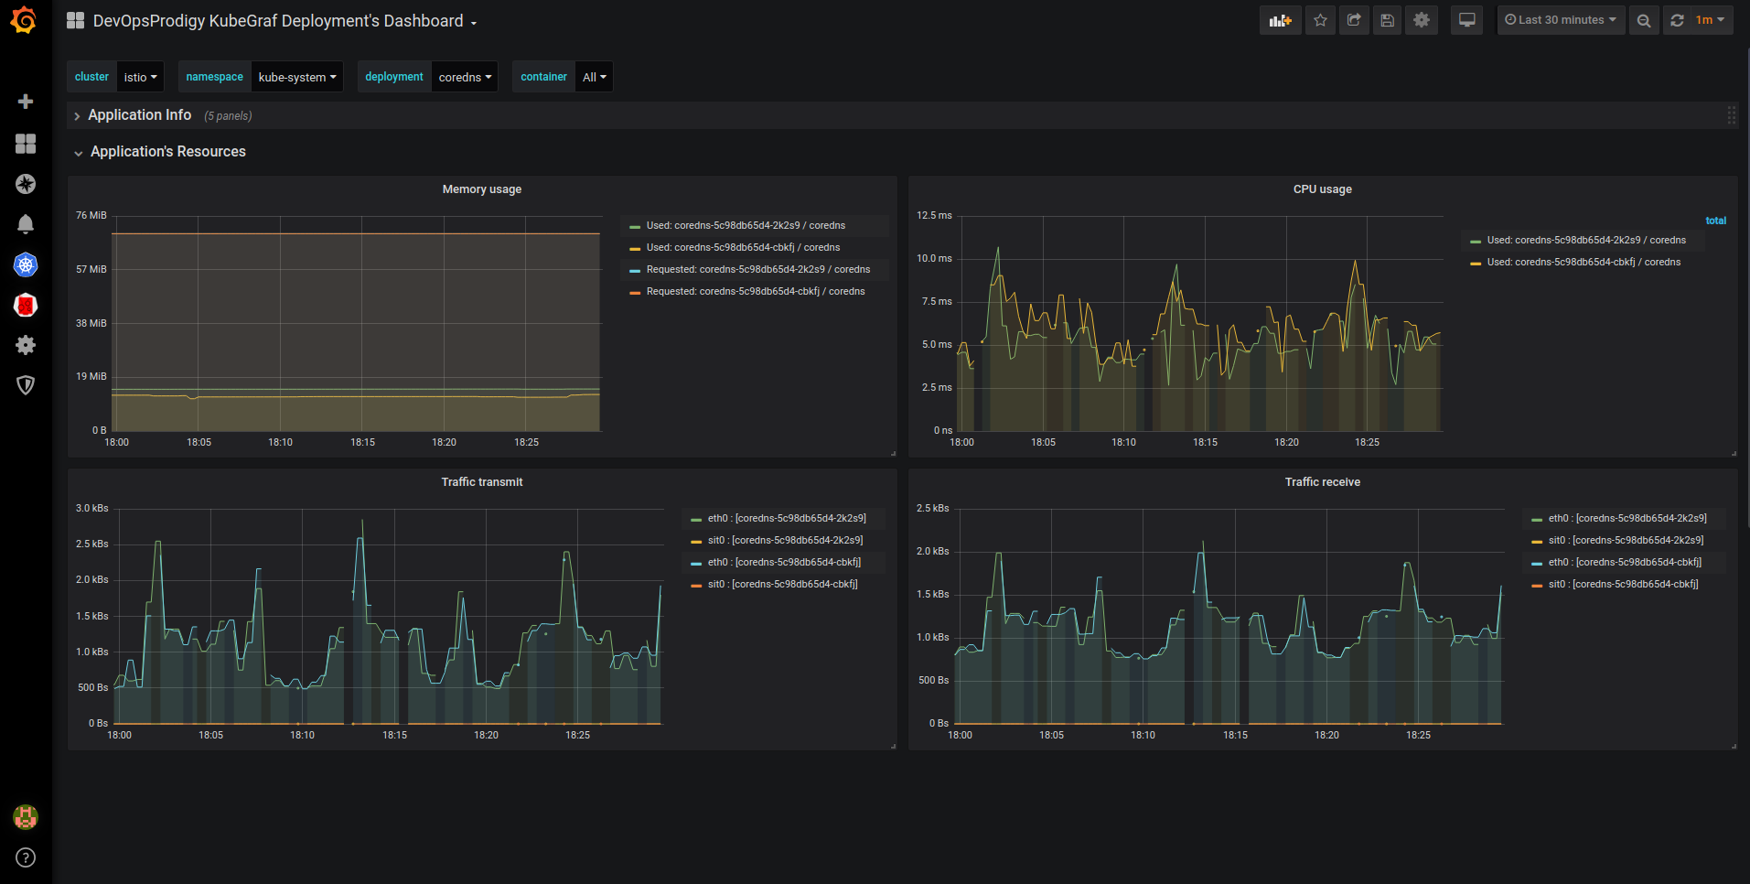Click color swatch of Traffic receive eth0 2k2s9
This screenshot has width=1750, height=884.
coord(1537,520)
